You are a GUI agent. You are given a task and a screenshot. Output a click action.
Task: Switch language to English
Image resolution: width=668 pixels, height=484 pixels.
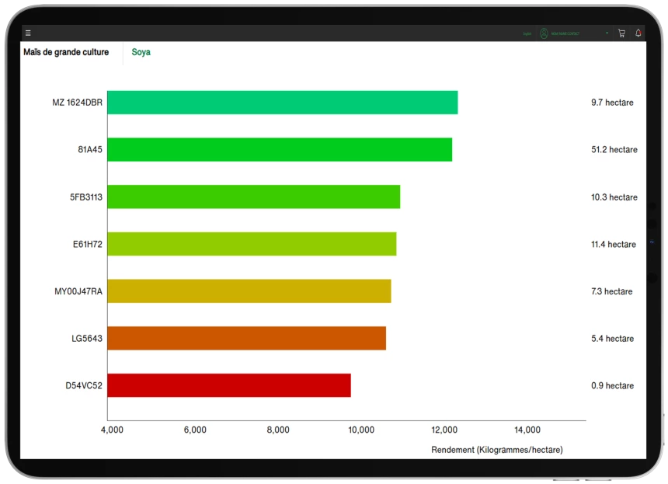527,33
